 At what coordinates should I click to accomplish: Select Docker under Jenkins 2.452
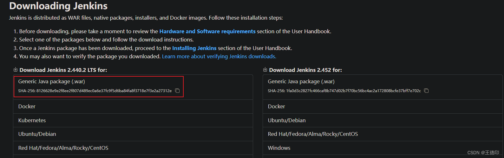[x=383, y=107]
